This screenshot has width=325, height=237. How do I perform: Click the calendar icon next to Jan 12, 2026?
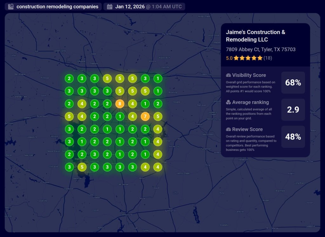(110, 7)
